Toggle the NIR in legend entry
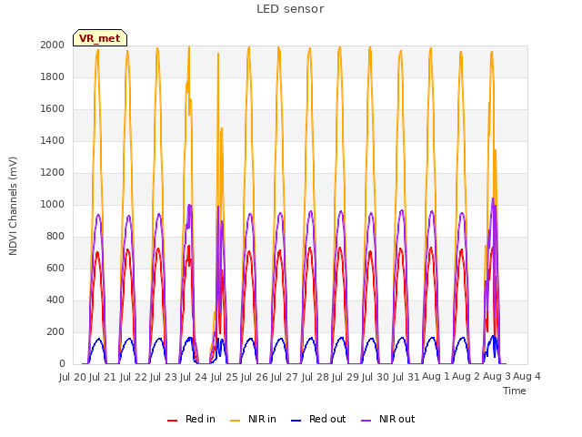The width and height of the screenshot is (582, 437). tap(253, 419)
